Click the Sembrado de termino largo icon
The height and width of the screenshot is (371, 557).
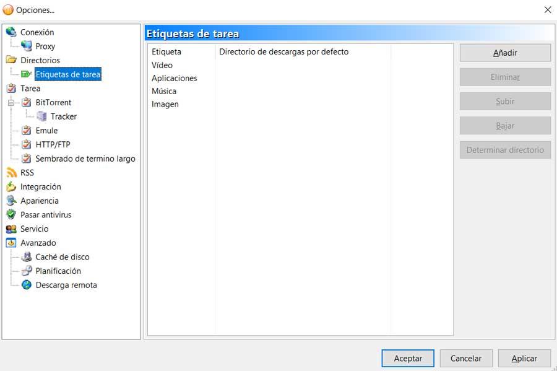(26, 159)
